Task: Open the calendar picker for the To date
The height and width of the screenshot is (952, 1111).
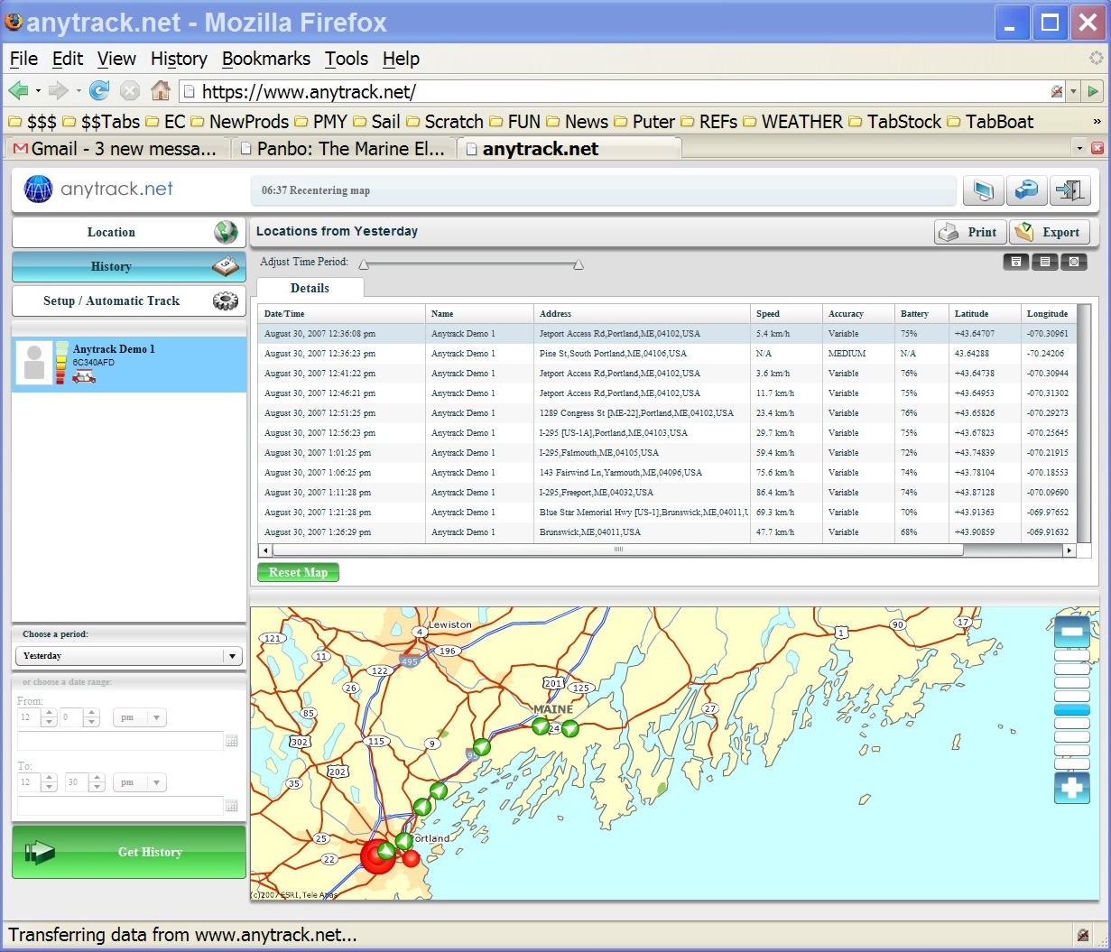Action: click(232, 806)
